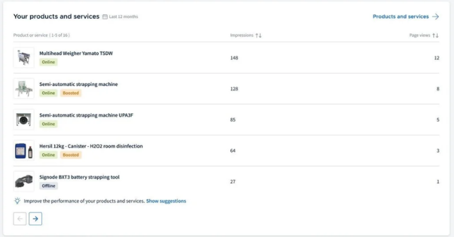
Task: Sort the table by Impressions arrows
Action: (x=258, y=36)
